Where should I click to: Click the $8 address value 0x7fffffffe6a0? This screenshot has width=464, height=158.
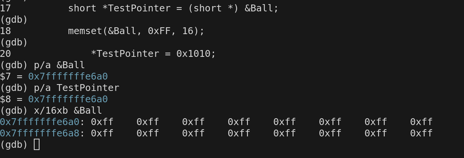[68, 99]
